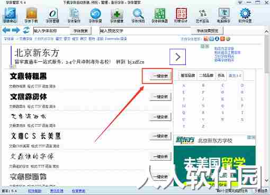270x195 pixels.
Task: Open the 字体下载 font download icon
Action: click(x=31, y=15)
